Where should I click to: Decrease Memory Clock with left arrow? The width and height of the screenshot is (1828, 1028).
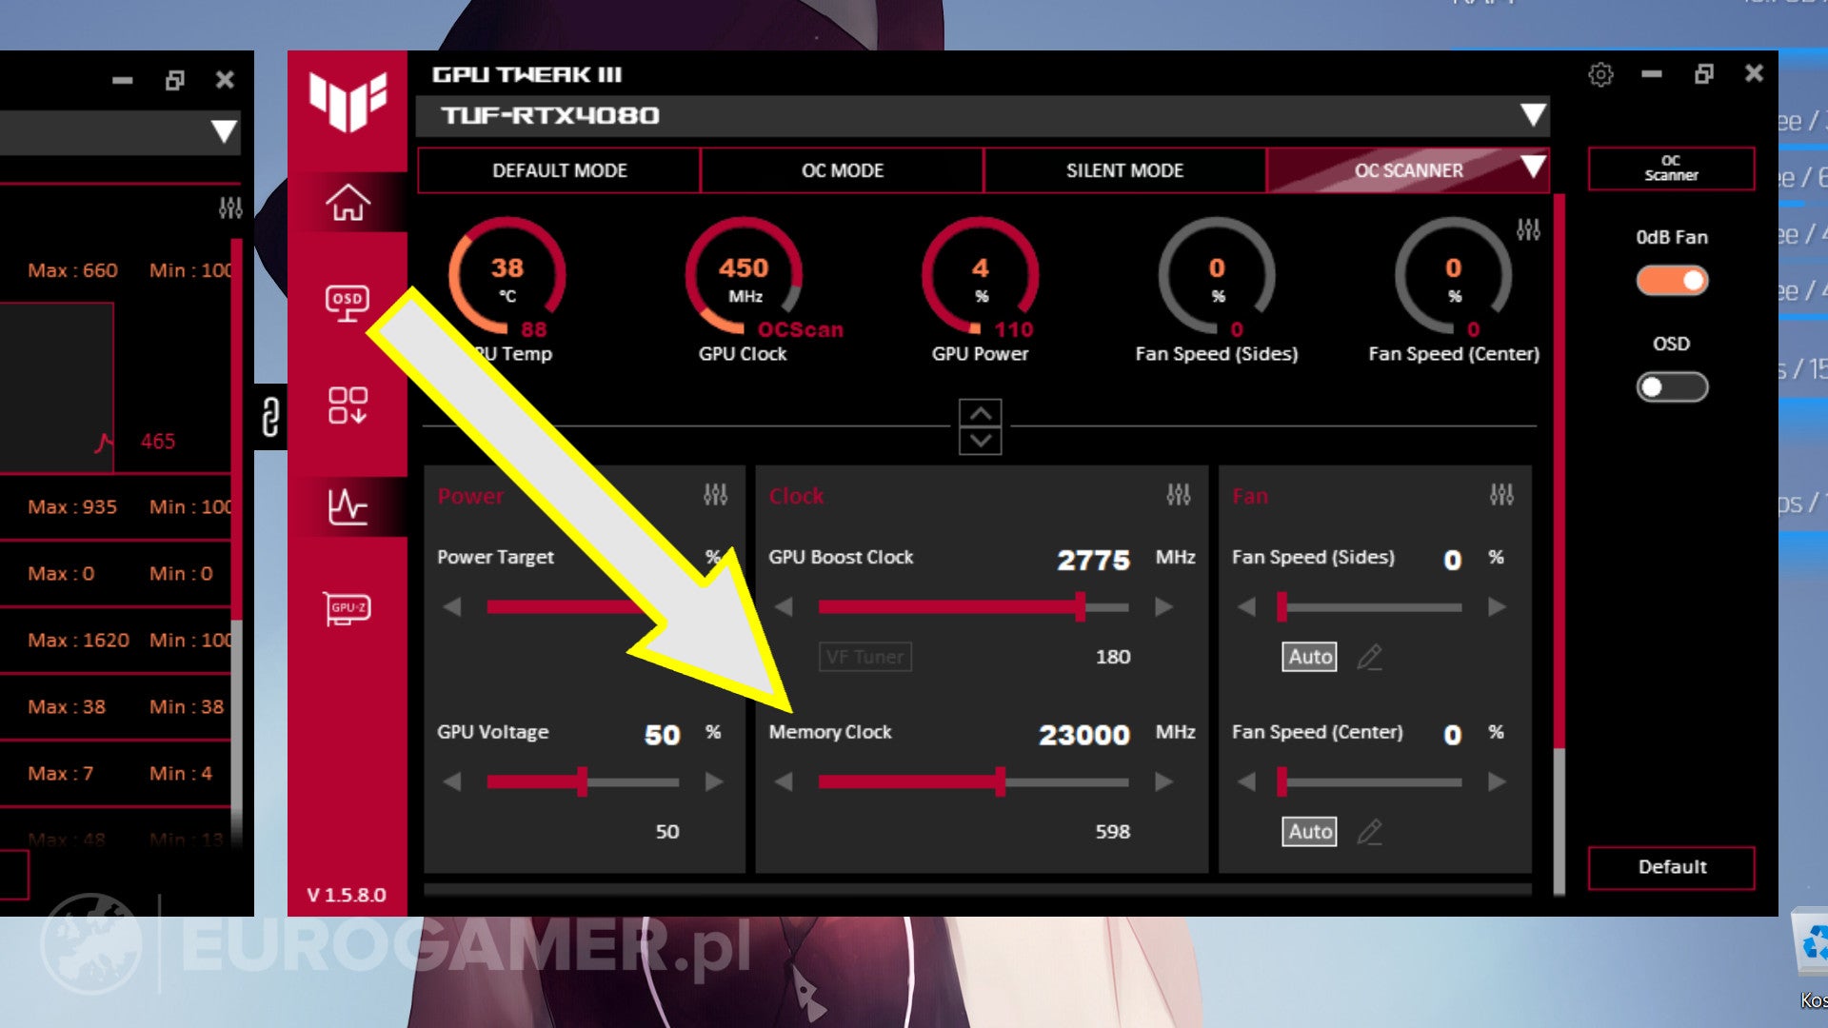784,782
